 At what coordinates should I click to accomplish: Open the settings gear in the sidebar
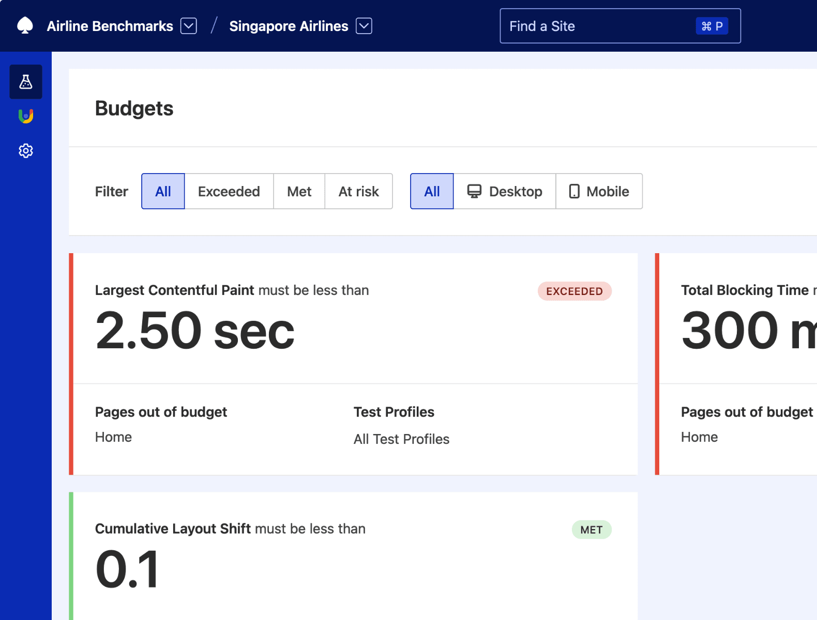click(26, 151)
